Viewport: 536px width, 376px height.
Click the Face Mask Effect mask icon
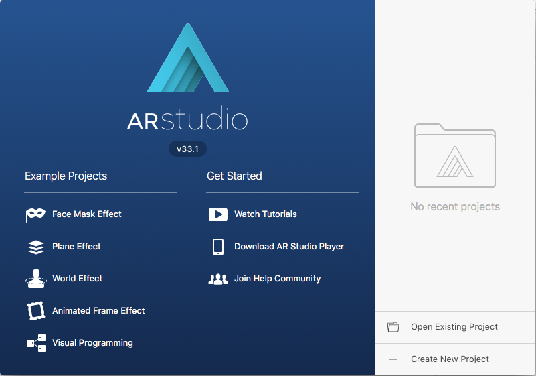[x=35, y=214]
